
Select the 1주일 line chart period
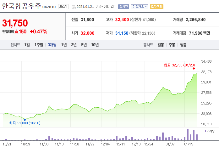[x=39, y=45]
